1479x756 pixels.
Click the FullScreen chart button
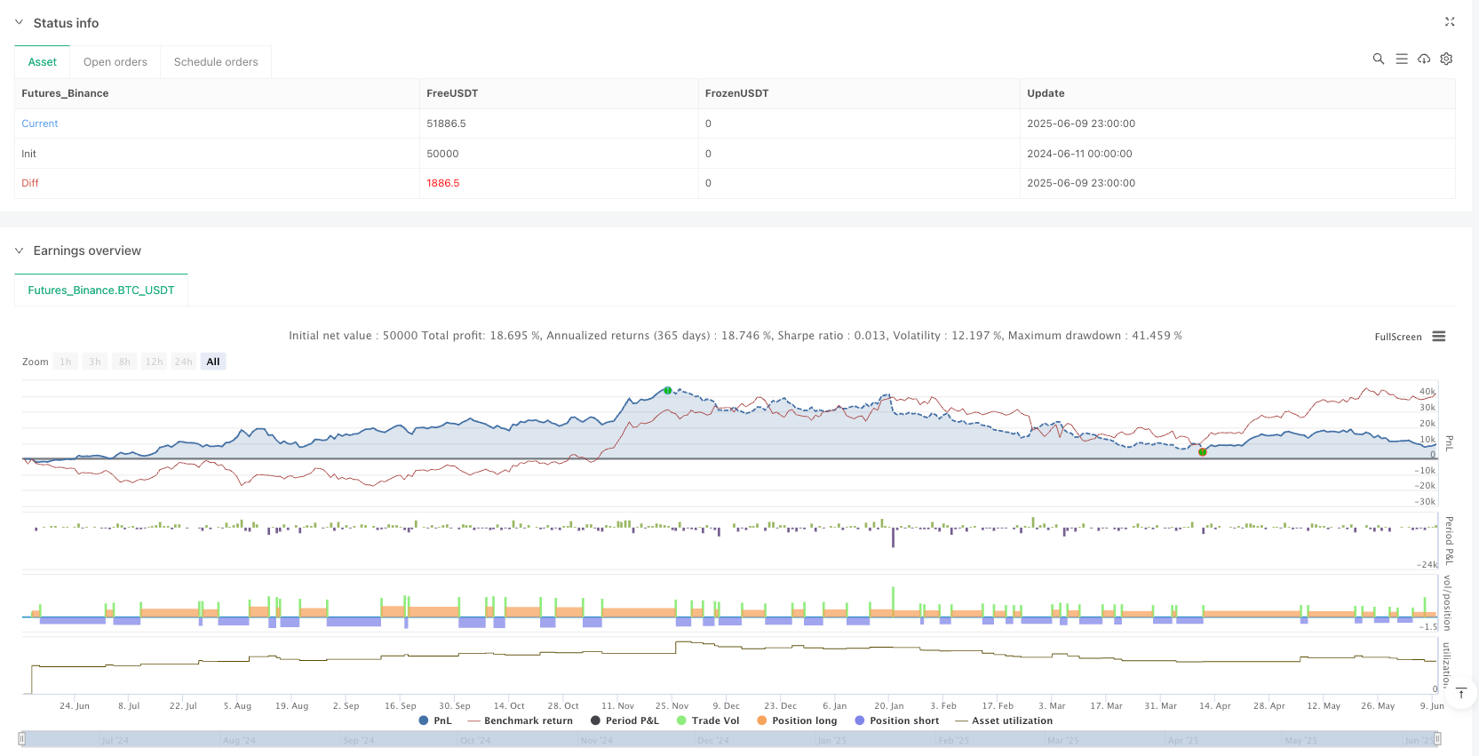pos(1397,337)
